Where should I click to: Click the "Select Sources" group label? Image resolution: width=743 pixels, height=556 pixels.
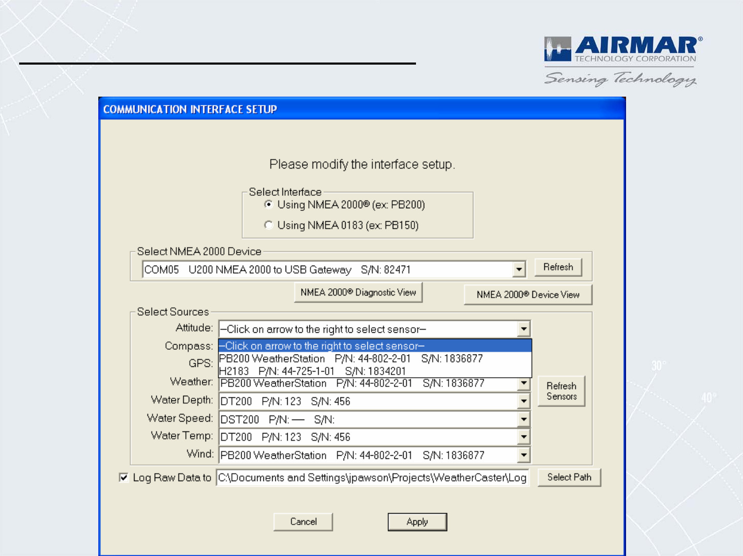coord(173,312)
